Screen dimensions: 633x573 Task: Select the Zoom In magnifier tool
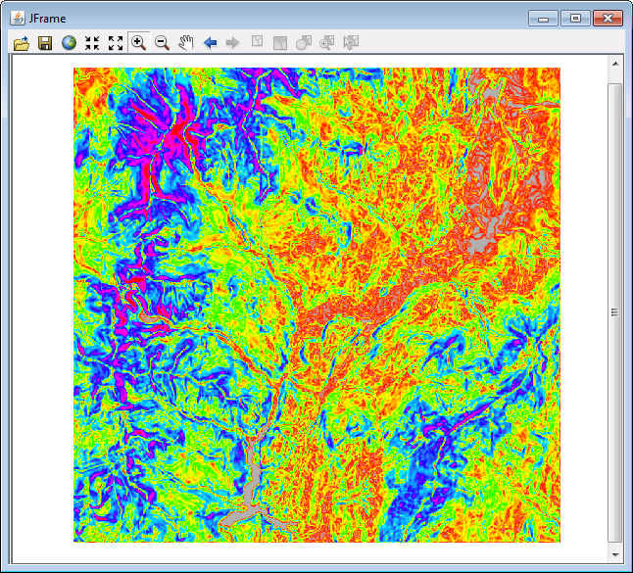(x=139, y=43)
